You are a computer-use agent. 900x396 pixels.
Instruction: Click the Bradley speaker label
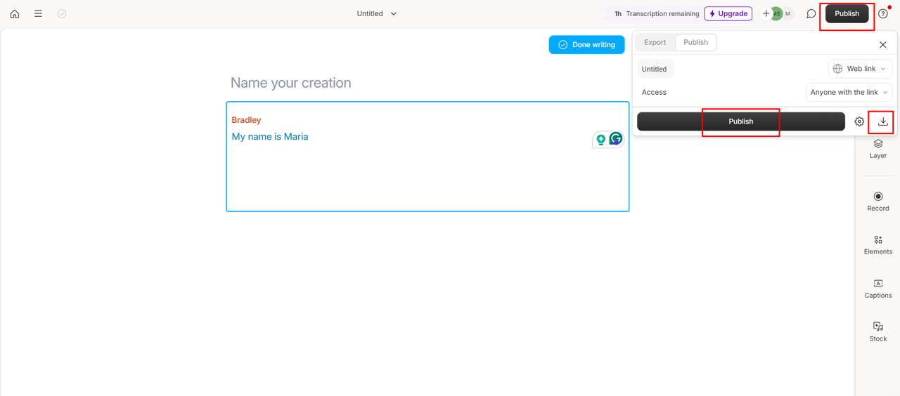246,120
